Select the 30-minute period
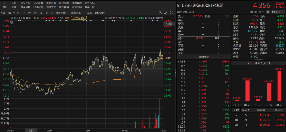 29,13
